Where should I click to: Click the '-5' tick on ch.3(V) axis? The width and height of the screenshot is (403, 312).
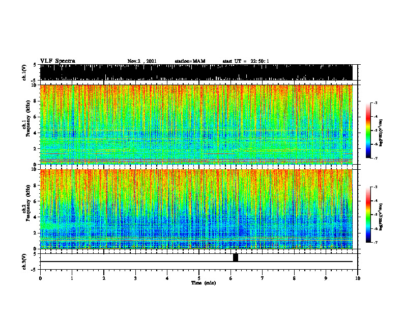click(35, 270)
